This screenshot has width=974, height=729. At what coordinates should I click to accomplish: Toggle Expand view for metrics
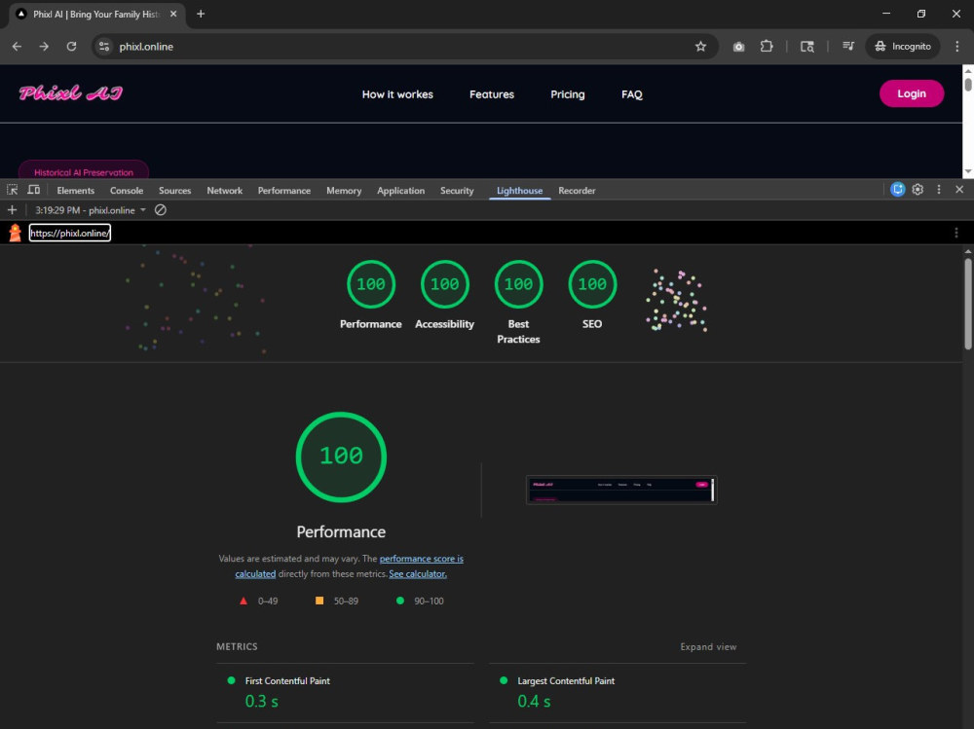tap(708, 646)
